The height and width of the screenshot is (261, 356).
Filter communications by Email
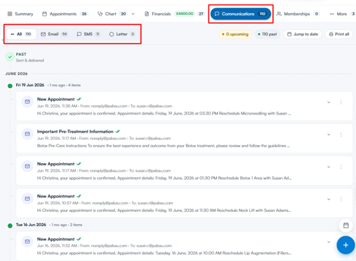54,34
